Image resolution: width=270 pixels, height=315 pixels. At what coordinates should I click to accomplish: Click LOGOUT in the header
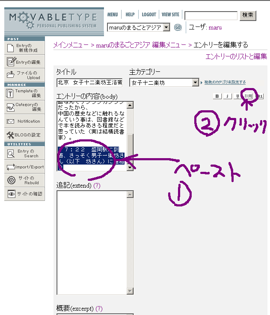pos(149,15)
